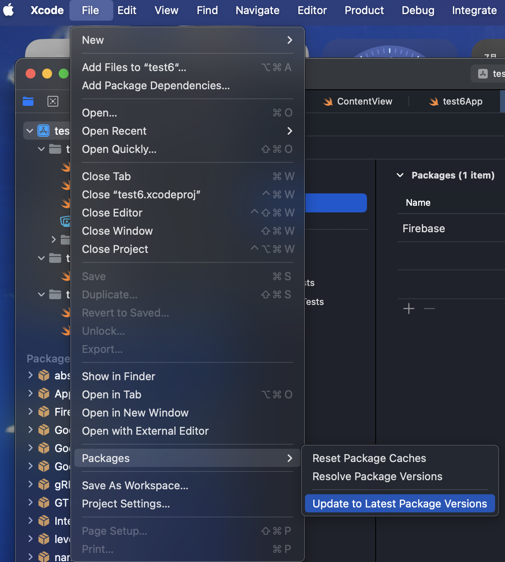This screenshot has height=562, width=505.
Task: Click the test6 app icon in the navigator
Action: coord(43,130)
